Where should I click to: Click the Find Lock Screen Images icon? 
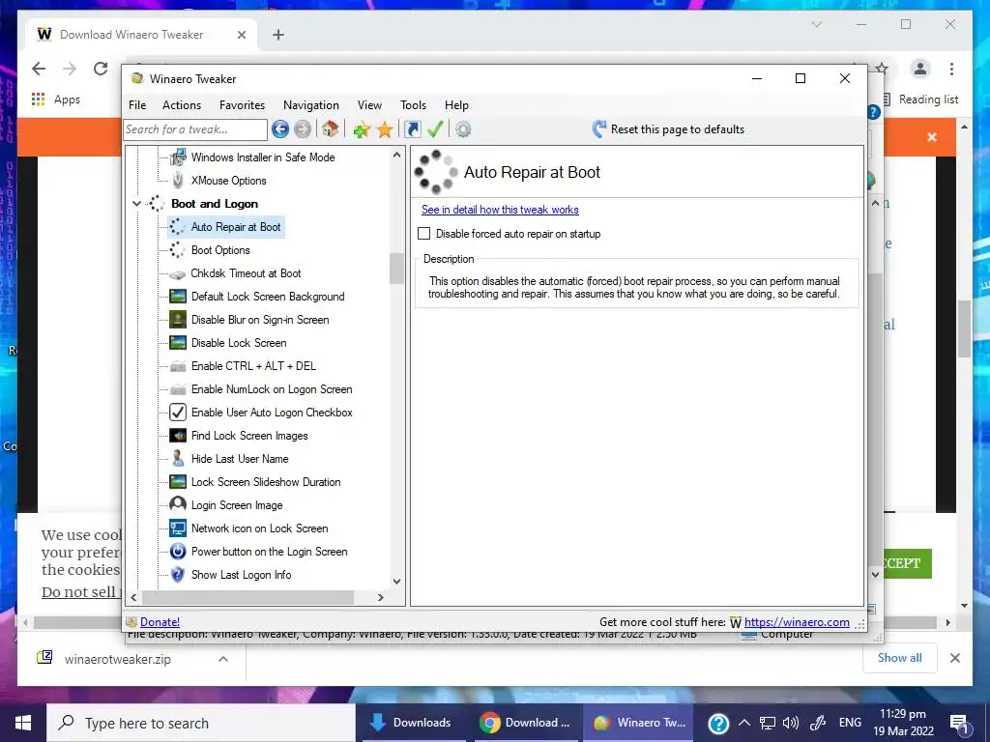coord(178,436)
